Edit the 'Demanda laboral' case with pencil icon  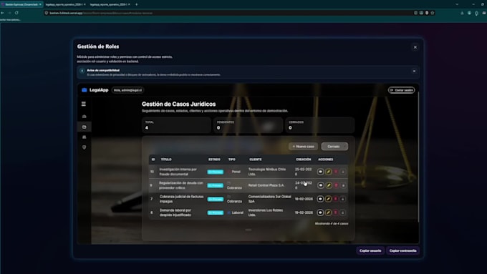328,212
